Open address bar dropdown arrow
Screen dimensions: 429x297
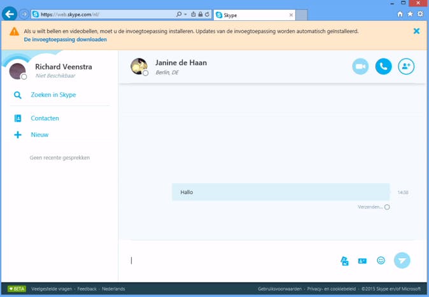tap(185, 14)
